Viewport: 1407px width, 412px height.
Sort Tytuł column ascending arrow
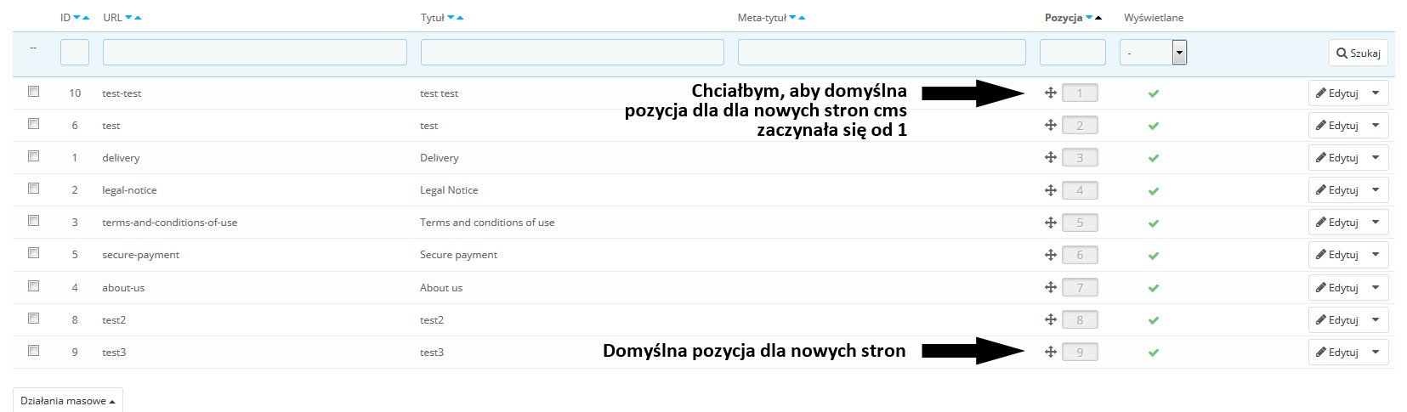(460, 18)
